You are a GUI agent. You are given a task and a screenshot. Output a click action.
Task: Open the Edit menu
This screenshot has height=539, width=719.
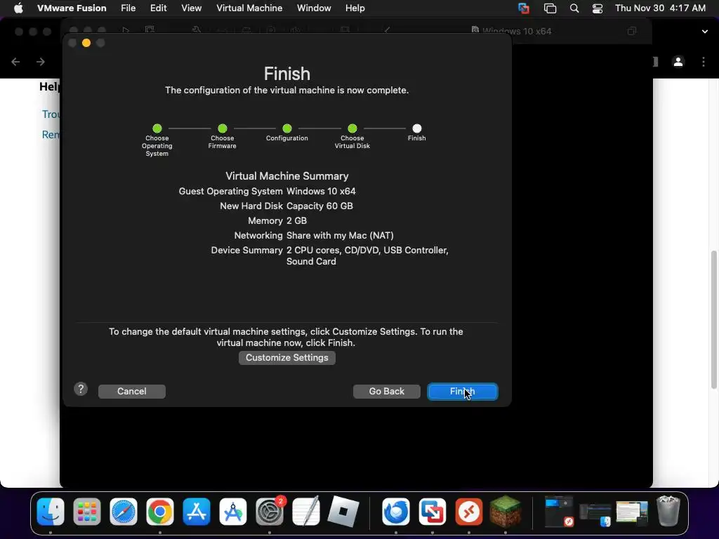tap(158, 8)
